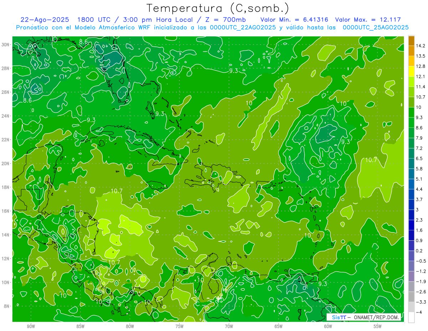Click the 13.5 color bar label
The width and height of the screenshot is (428, 331).
tap(421, 56)
